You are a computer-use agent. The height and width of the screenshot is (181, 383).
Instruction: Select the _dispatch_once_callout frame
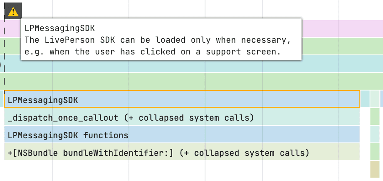coord(182,117)
